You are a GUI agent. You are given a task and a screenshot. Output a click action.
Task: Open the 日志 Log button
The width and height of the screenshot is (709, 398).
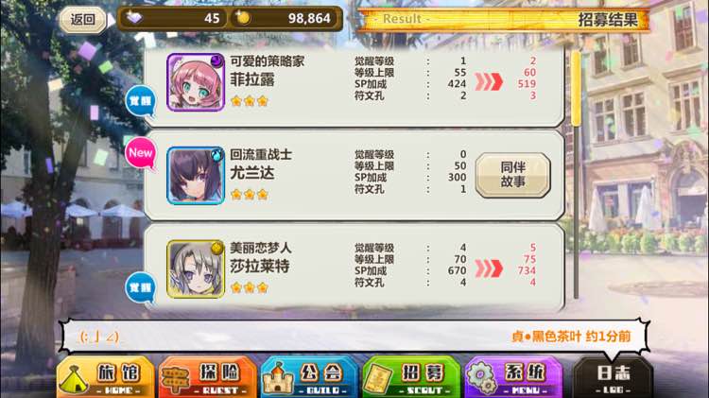pyautogui.click(x=614, y=378)
